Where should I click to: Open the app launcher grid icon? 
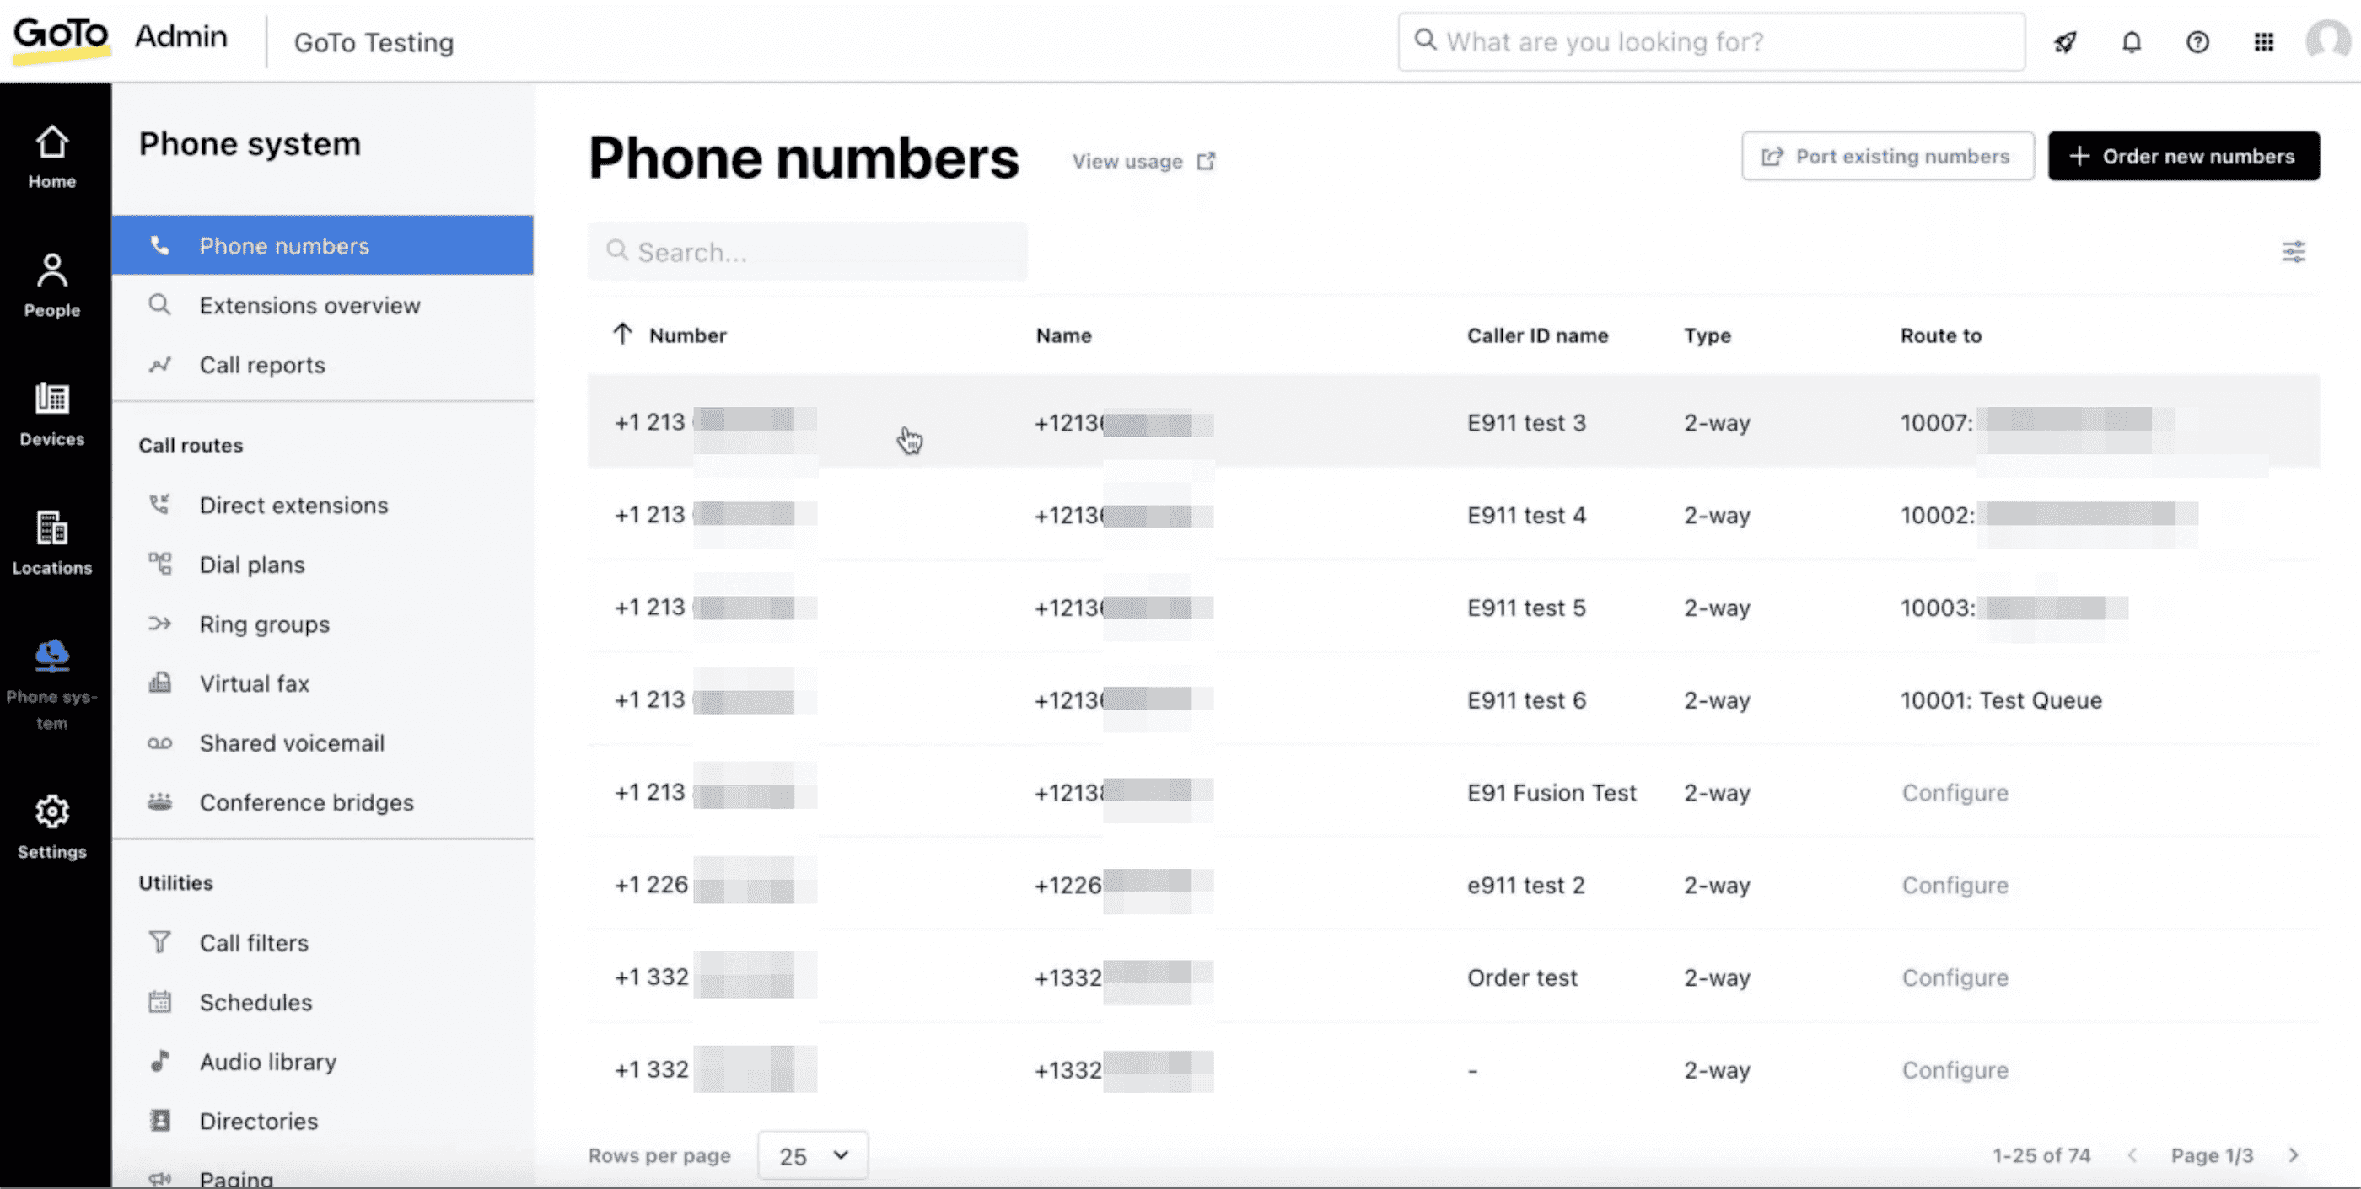[2262, 42]
